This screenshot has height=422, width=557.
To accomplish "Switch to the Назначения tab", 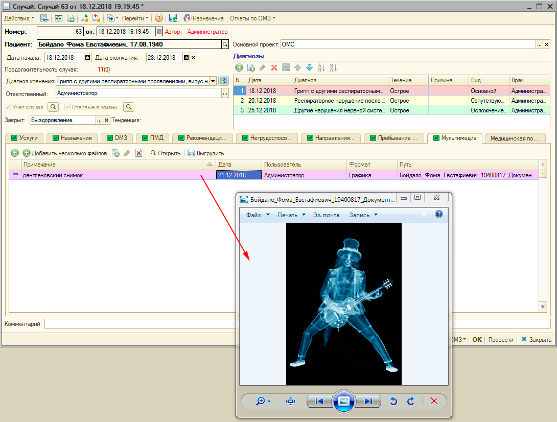I will (76, 138).
